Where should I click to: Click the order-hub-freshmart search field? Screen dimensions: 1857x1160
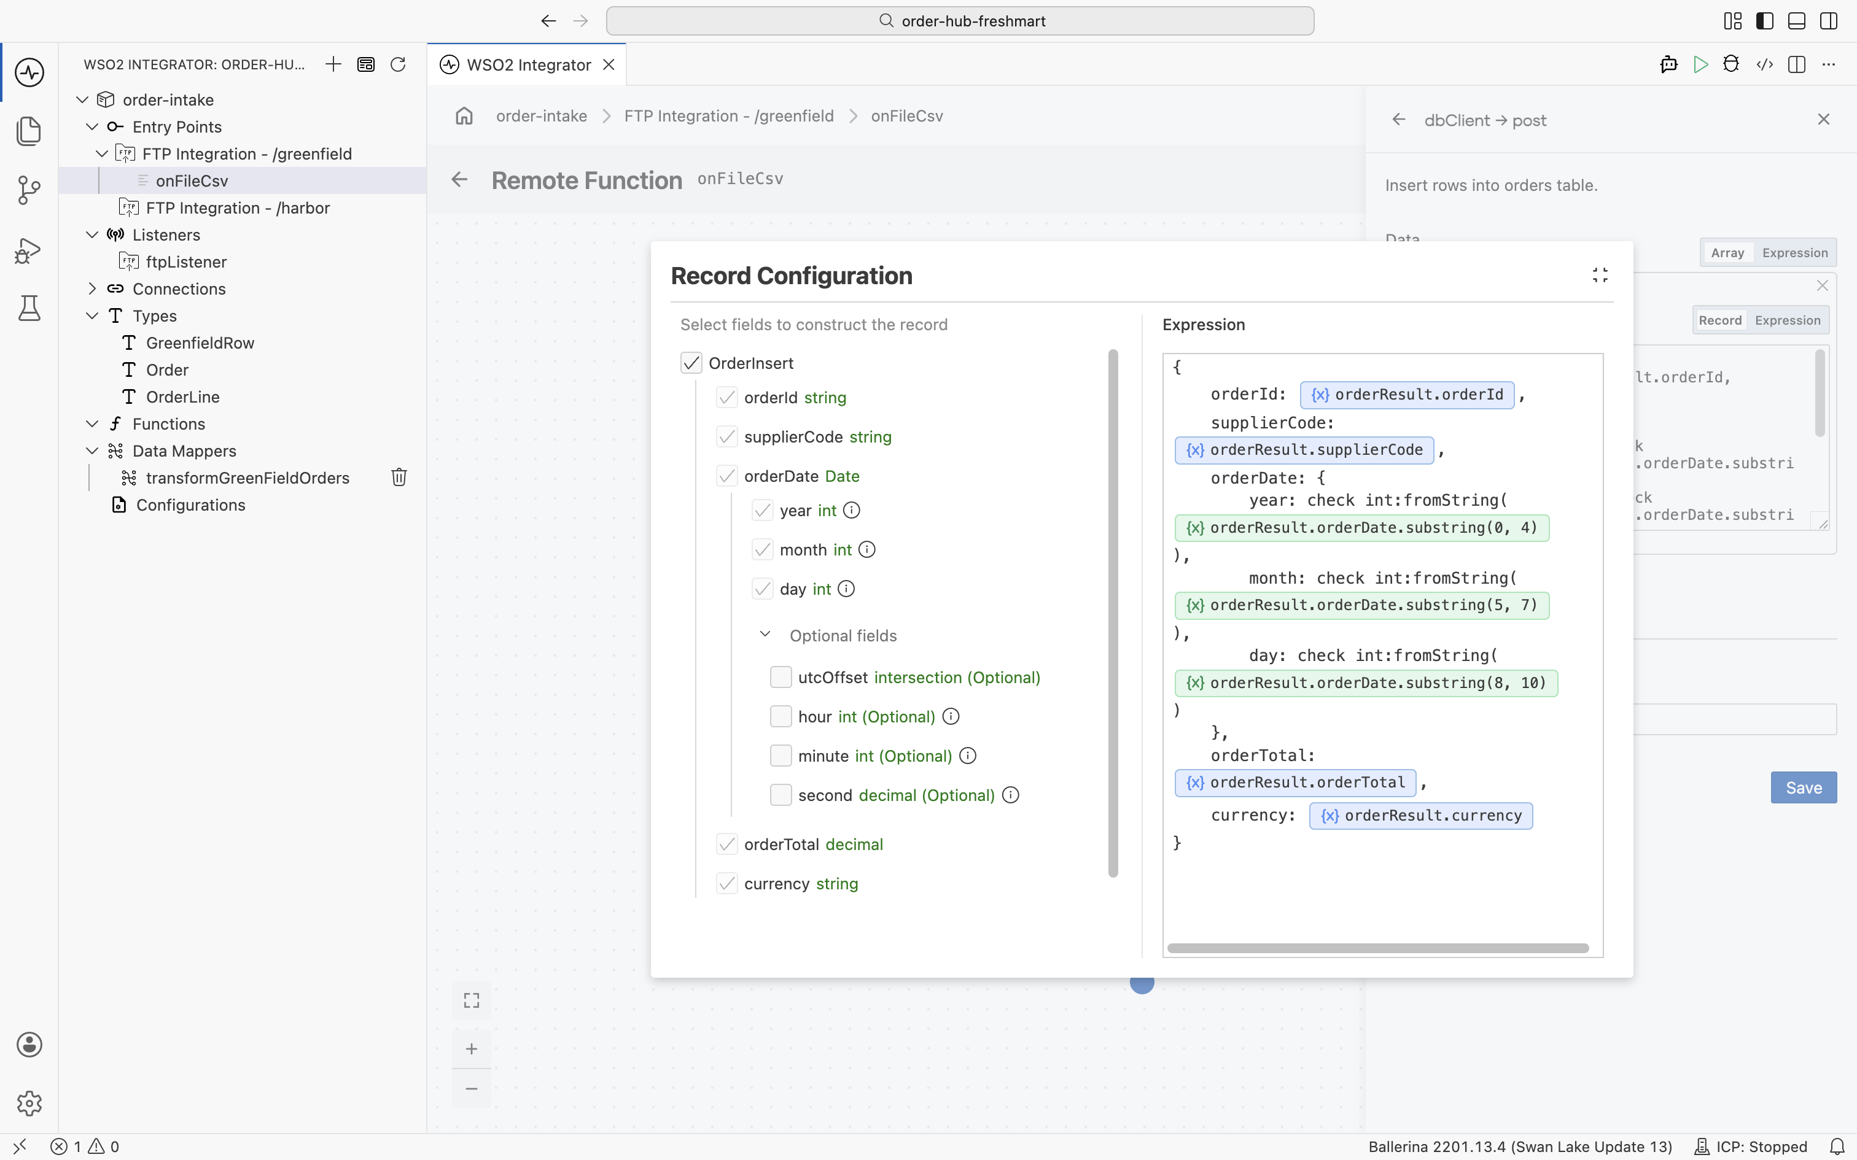(x=960, y=21)
